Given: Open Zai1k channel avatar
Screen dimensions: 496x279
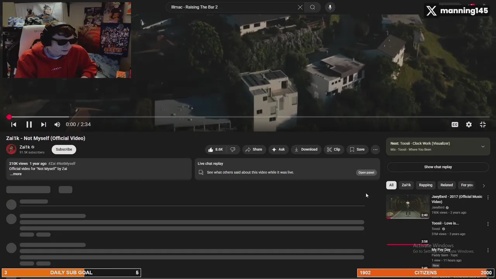Looking at the screenshot, I should pos(11,149).
